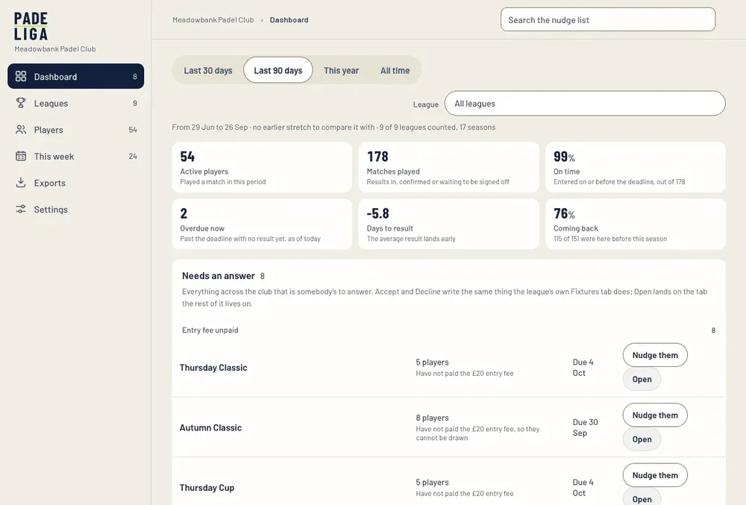Image resolution: width=746 pixels, height=505 pixels.
Task: Open the All leagues dropdown
Action: (585, 103)
